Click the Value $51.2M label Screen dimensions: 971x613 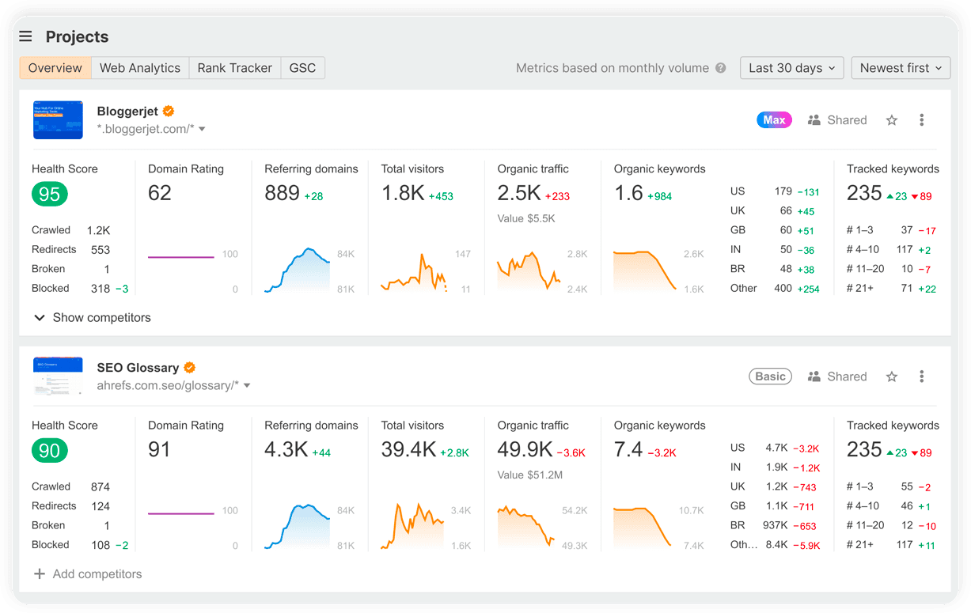pos(530,475)
